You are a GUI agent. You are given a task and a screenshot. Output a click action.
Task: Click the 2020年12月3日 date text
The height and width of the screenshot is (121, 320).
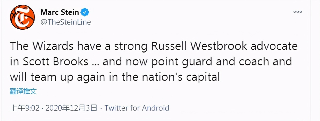click(x=71, y=108)
